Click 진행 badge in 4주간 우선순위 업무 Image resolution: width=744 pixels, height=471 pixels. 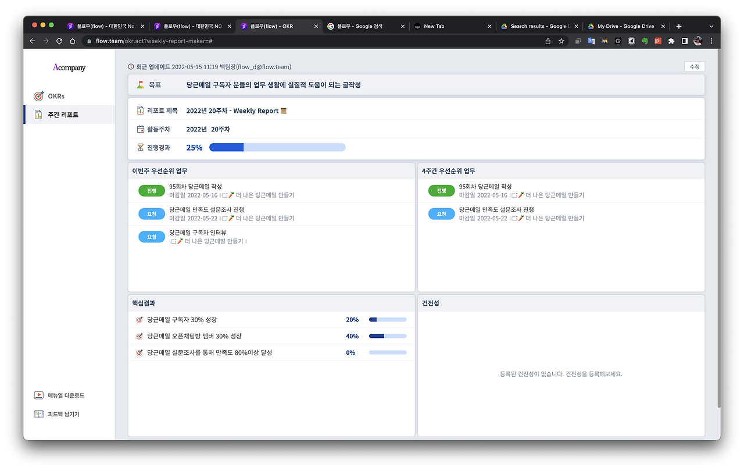tap(441, 191)
